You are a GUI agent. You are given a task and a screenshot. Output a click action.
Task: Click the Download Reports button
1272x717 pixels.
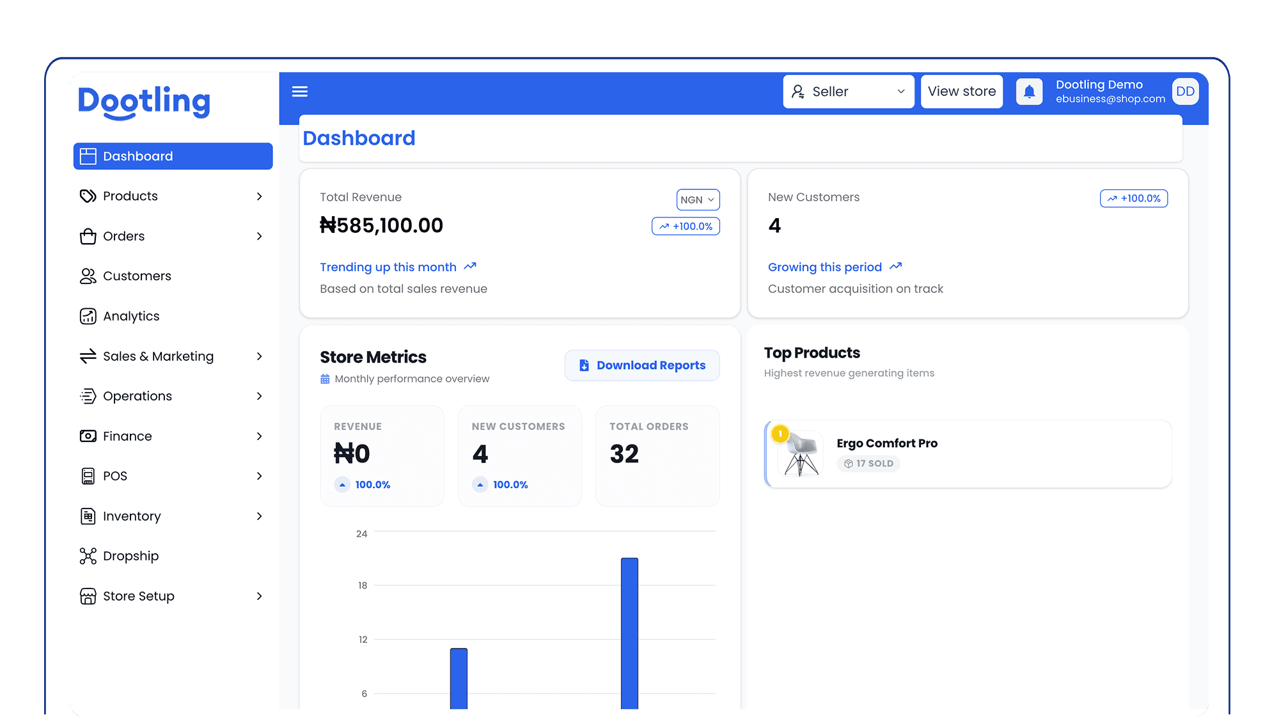pyautogui.click(x=641, y=365)
